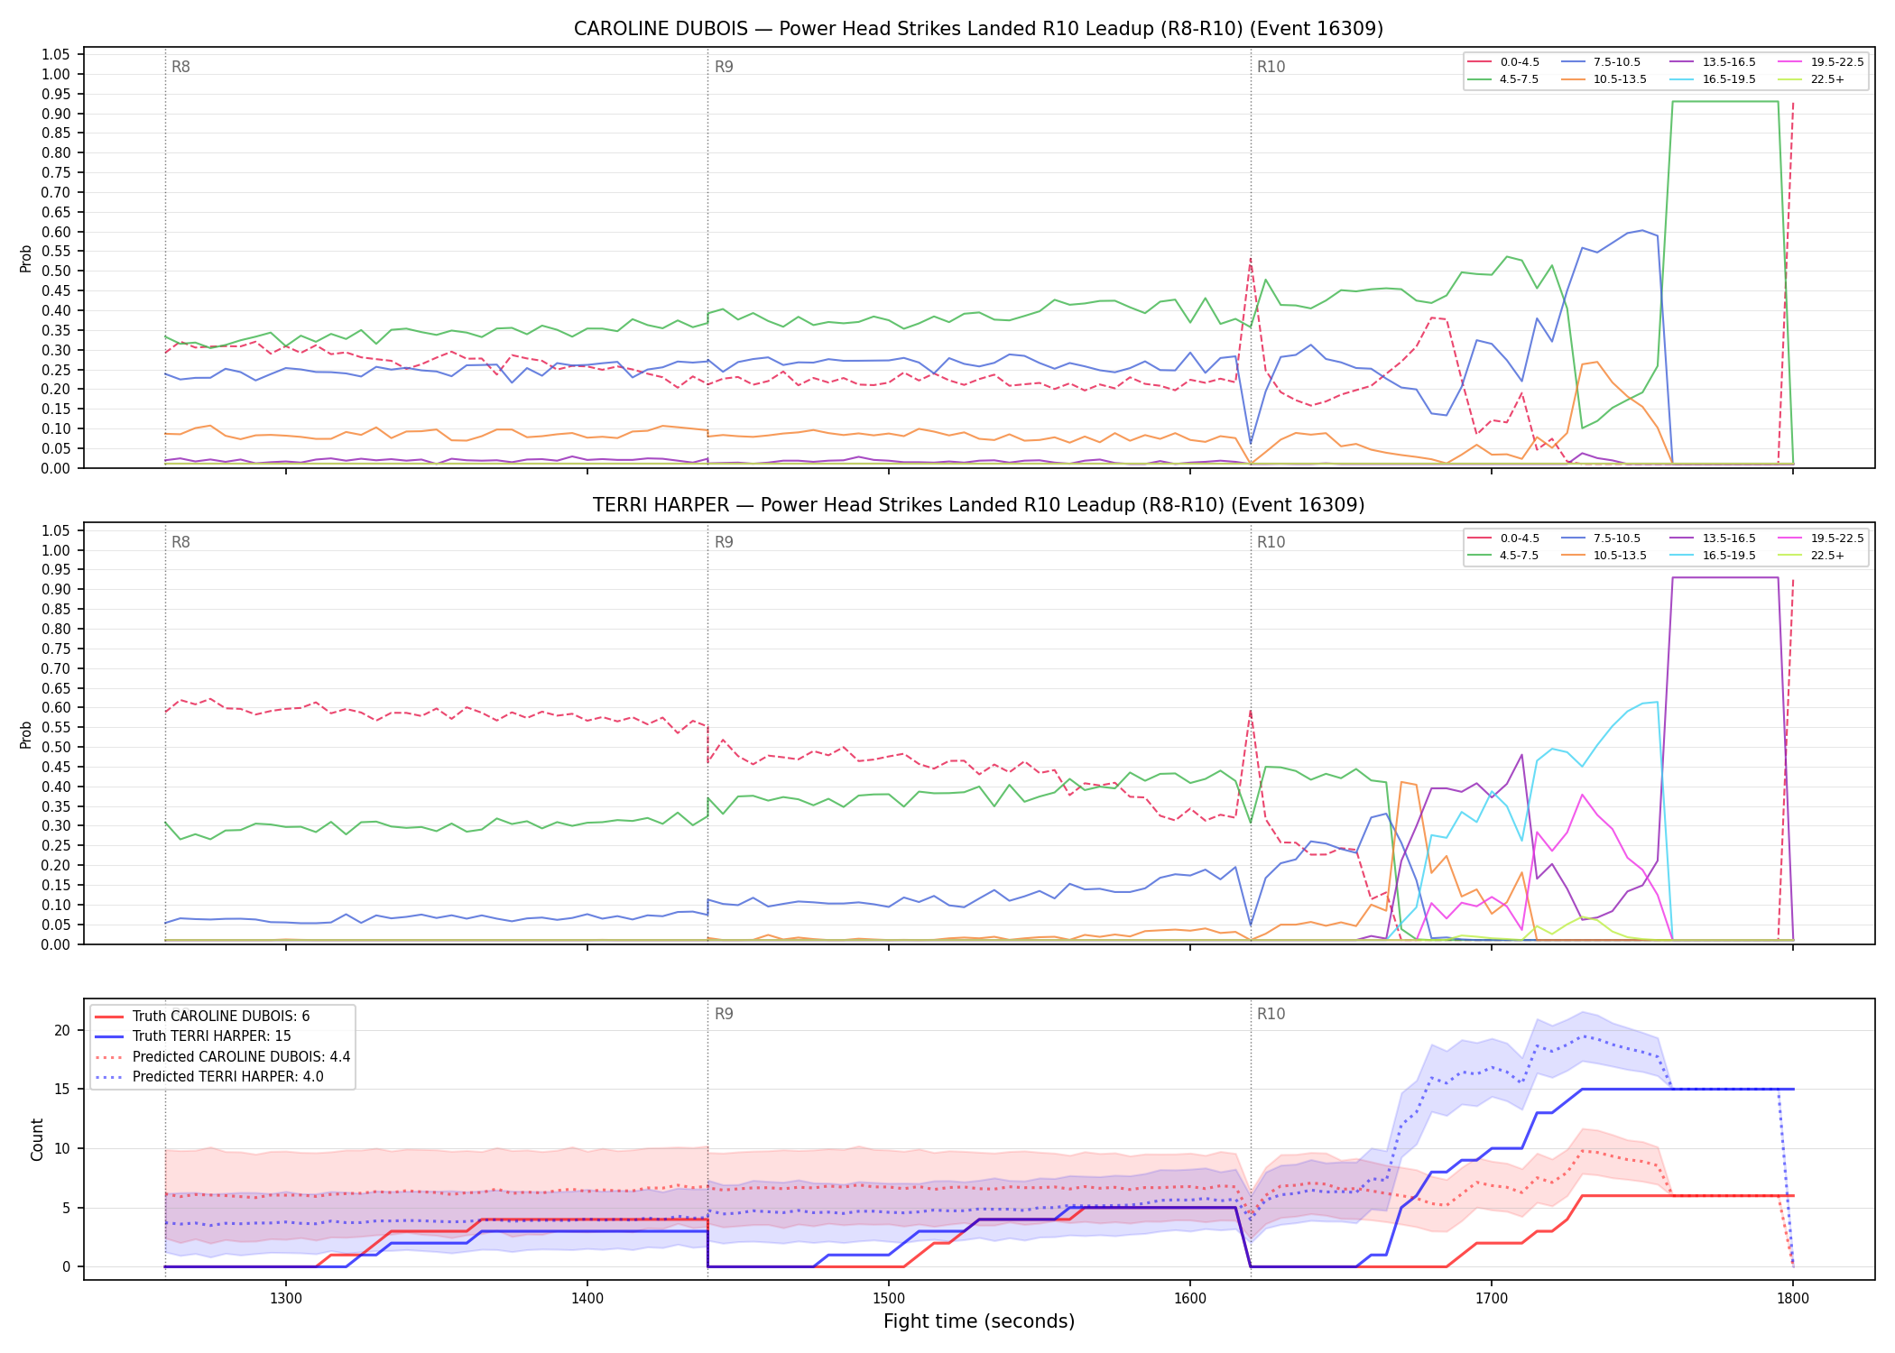Click '19.5-22.5' legend entry in Harper chart
This screenshot has height=1353, width=1895.
pos(1821,538)
